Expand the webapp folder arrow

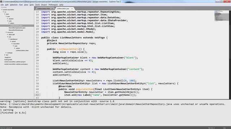click(x=6, y=53)
